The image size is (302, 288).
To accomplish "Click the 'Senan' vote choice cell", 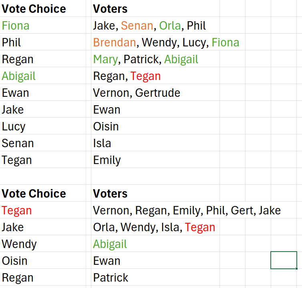I will pyautogui.click(x=43, y=143).
